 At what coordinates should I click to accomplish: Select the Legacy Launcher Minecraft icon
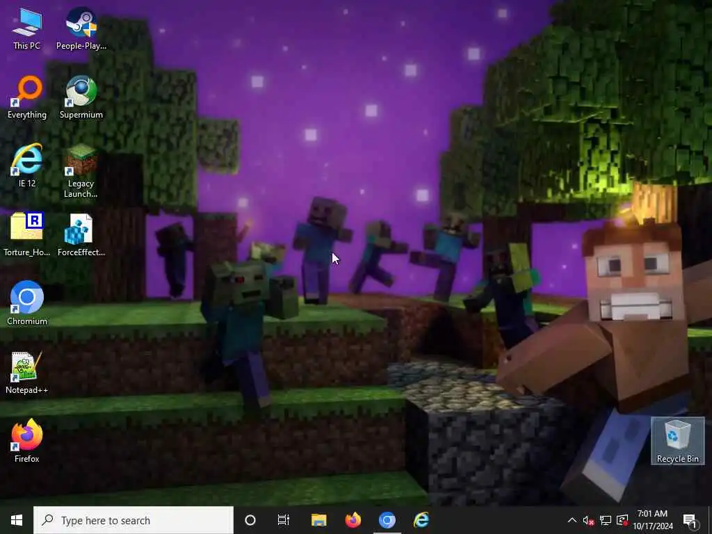coord(81,171)
